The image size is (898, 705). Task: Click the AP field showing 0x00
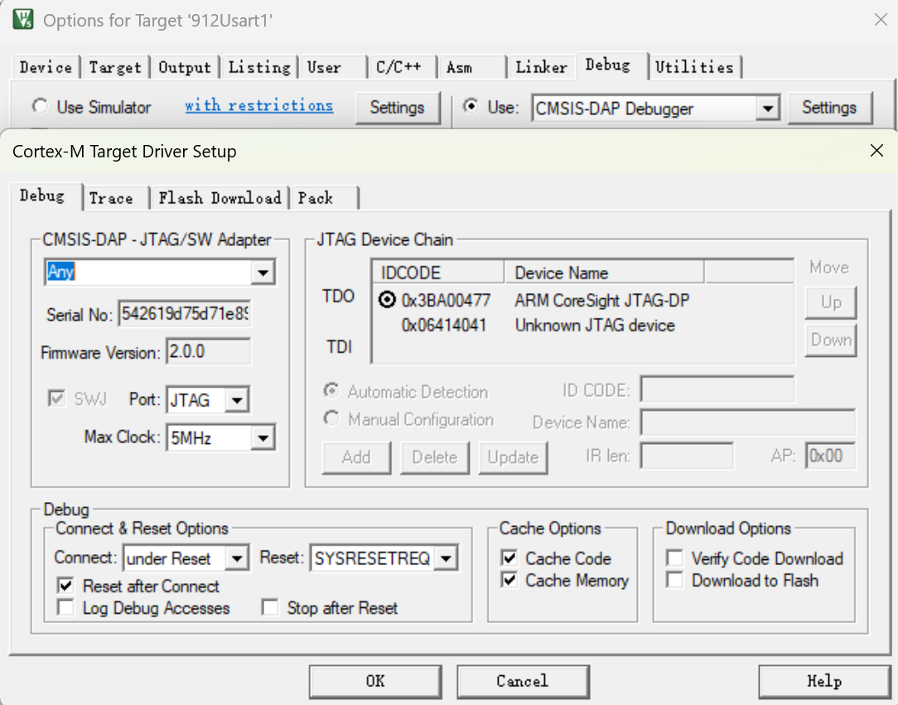(x=830, y=456)
